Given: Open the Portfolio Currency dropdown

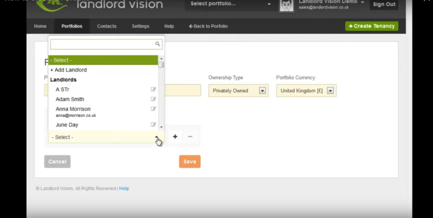Looking at the screenshot, I should (306, 91).
